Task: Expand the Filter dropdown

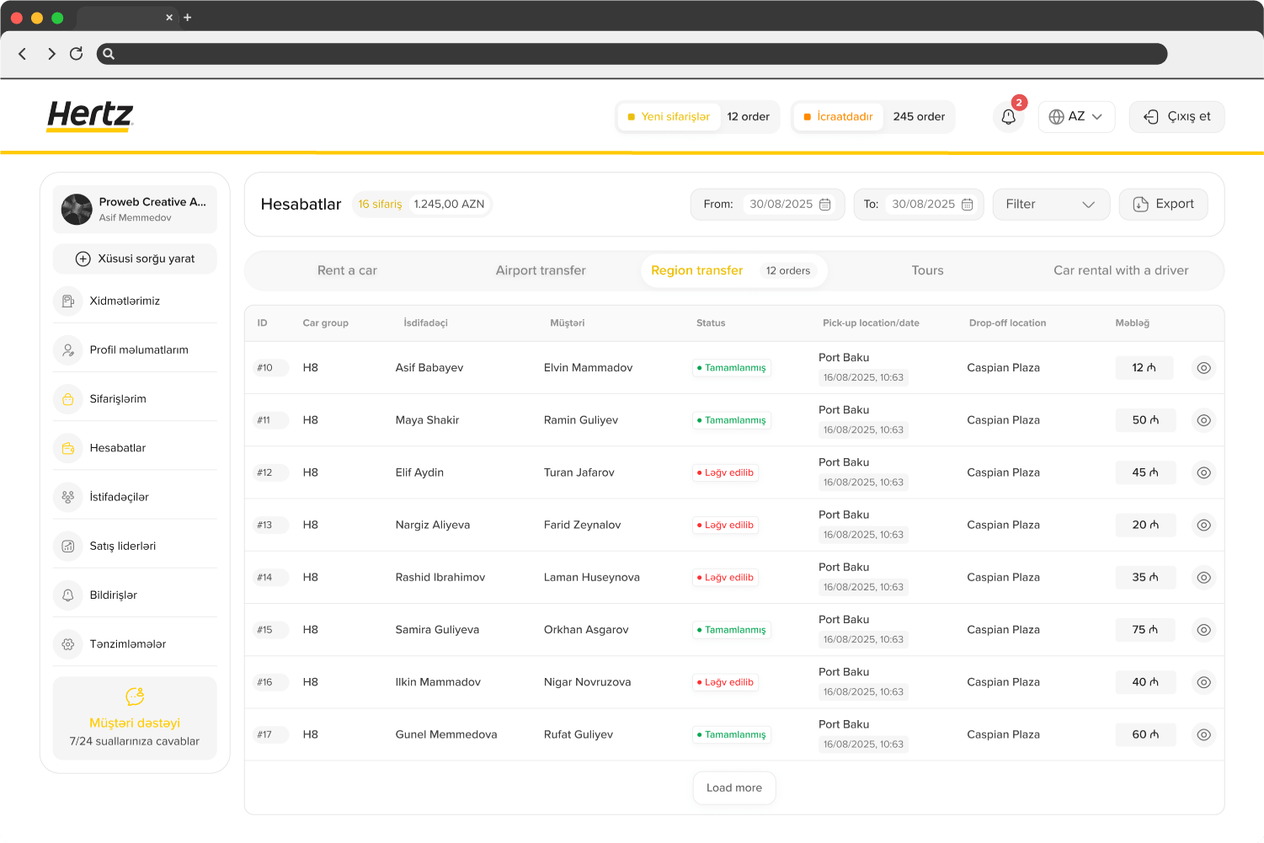Action: [x=1051, y=204]
